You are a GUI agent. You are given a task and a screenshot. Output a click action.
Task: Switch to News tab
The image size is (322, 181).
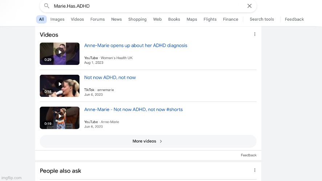pyautogui.click(x=117, y=19)
